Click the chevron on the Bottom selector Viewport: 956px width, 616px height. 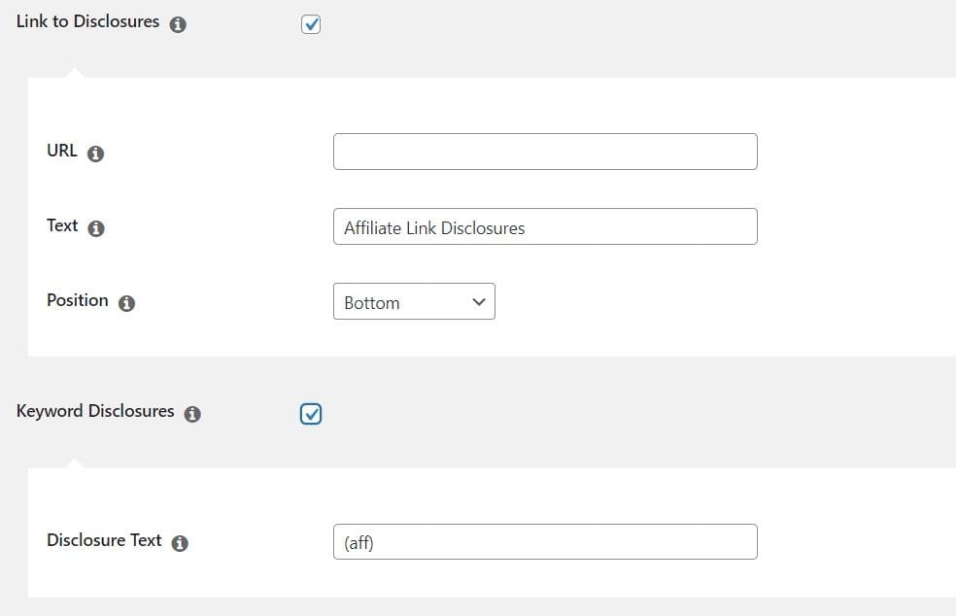[x=478, y=301]
